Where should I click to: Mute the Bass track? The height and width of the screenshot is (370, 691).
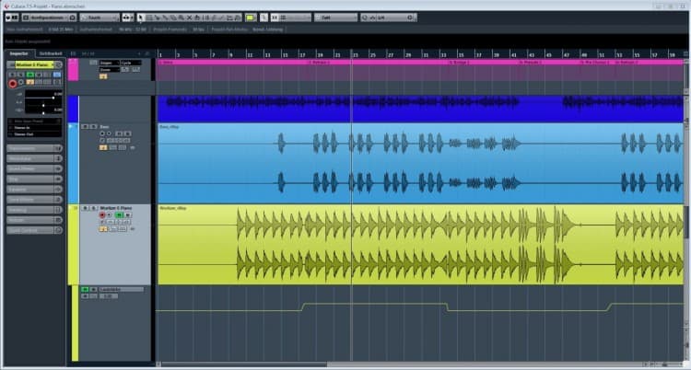(85, 127)
